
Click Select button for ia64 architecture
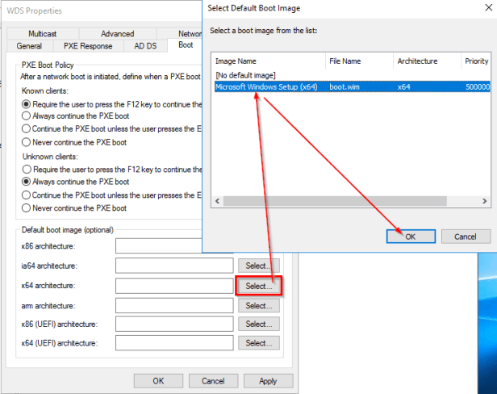point(258,266)
